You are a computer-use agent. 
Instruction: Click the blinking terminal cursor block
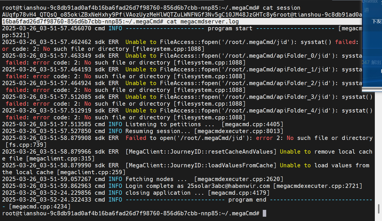click(x=264, y=213)
